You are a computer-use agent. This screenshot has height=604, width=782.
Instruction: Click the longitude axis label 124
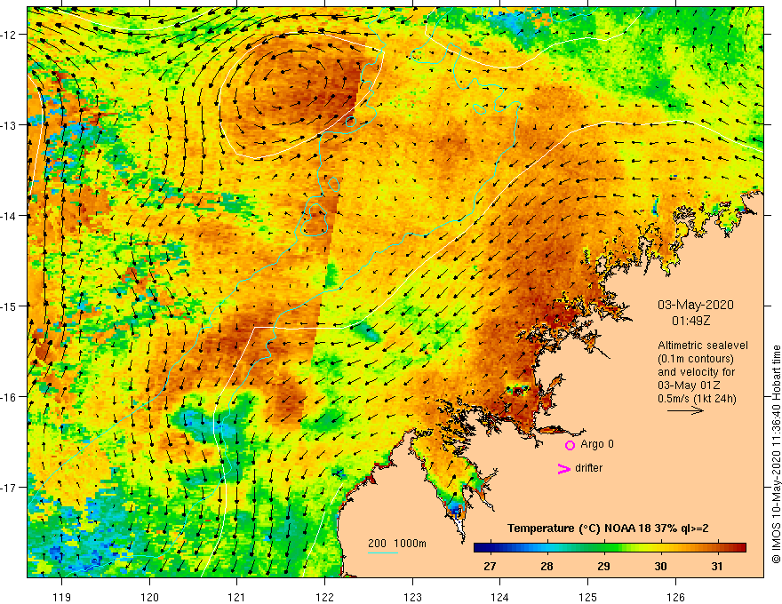pyautogui.click(x=500, y=597)
